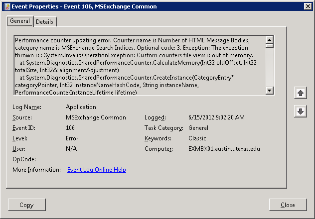
Task: Click the Event ID value 106
Action: click(71, 128)
